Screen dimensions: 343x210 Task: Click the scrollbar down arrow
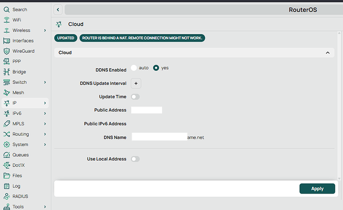tap(340, 178)
